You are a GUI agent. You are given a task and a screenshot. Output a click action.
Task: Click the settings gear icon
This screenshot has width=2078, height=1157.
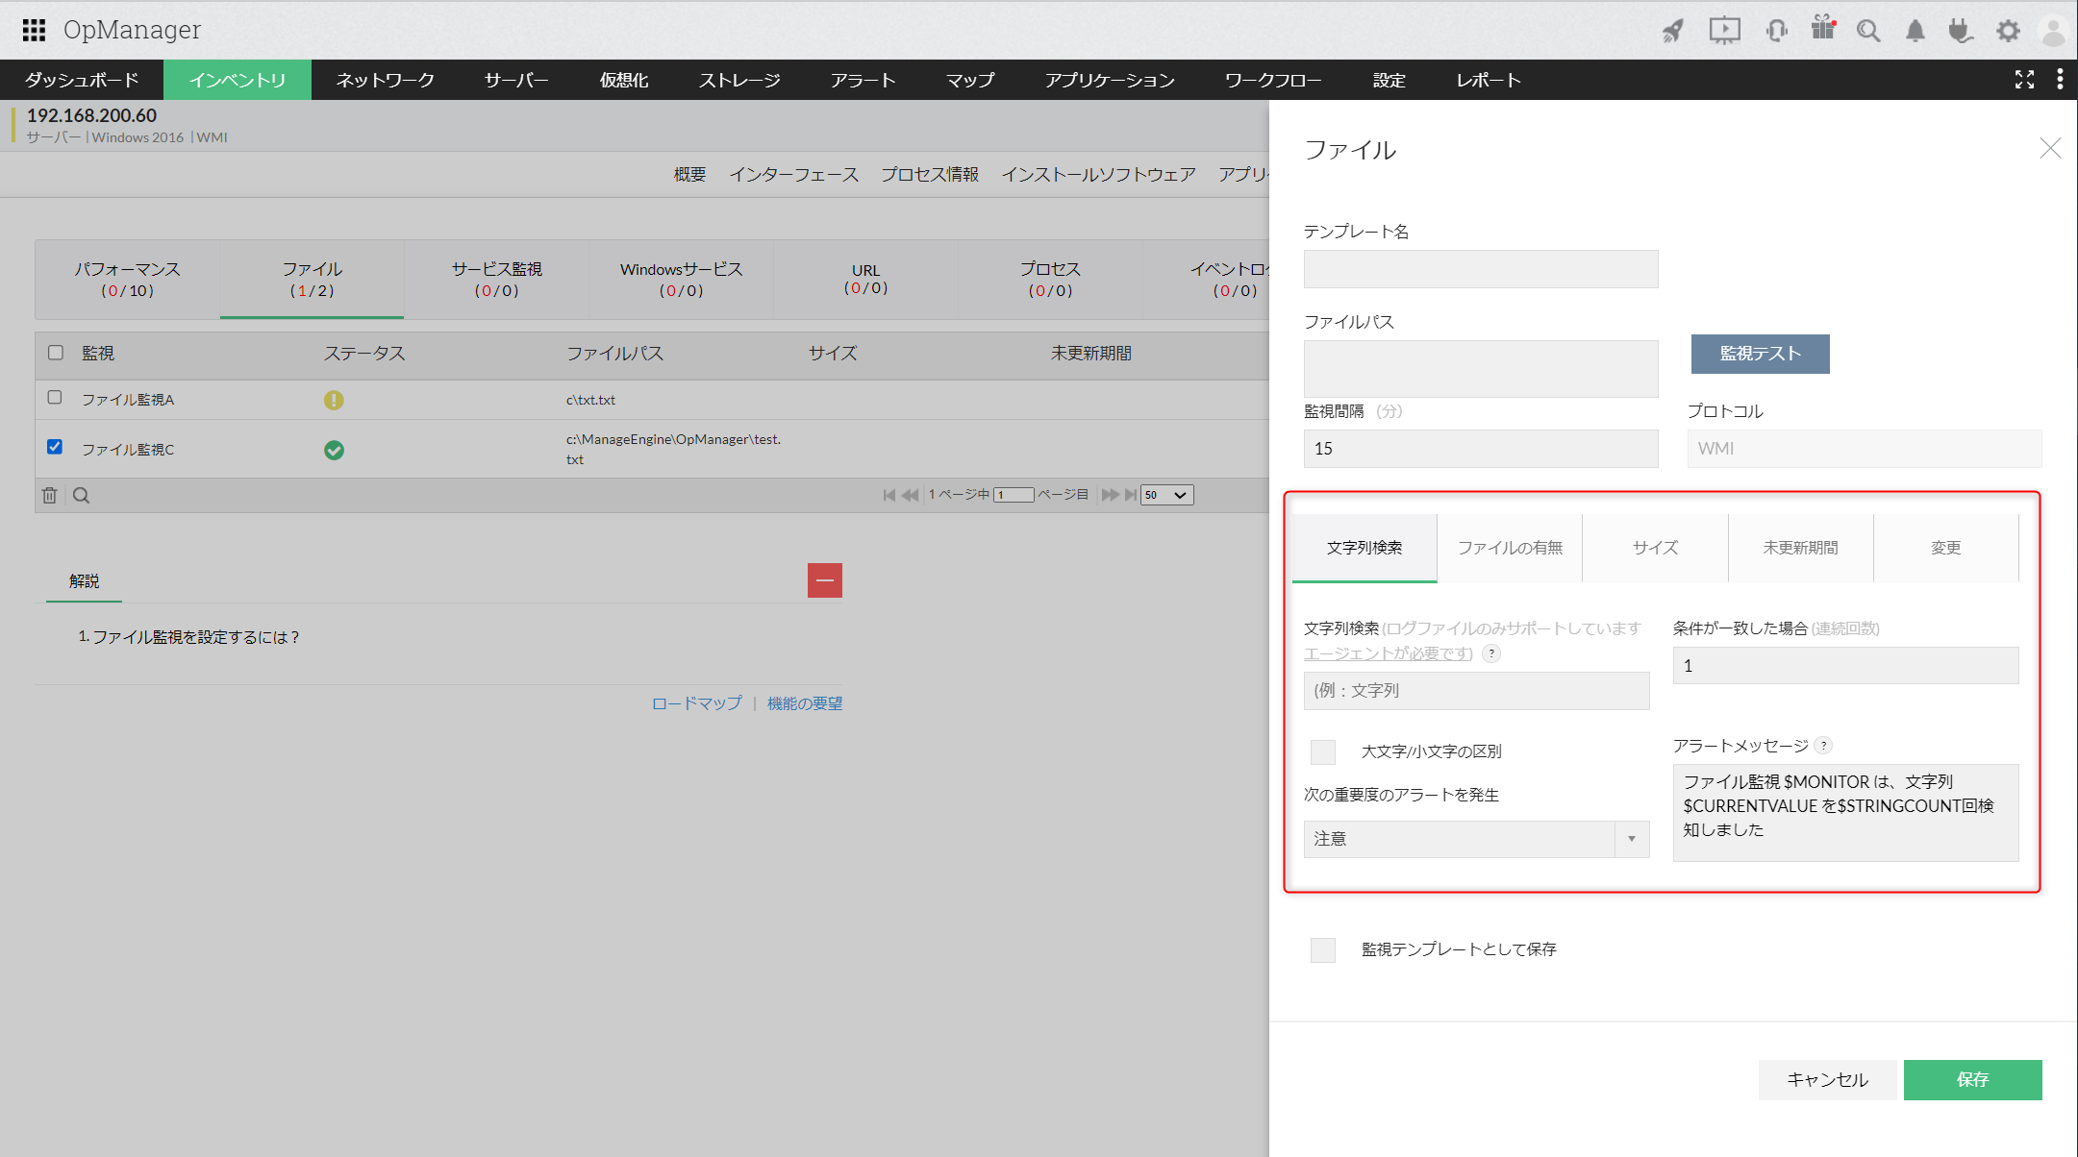tap(2008, 31)
